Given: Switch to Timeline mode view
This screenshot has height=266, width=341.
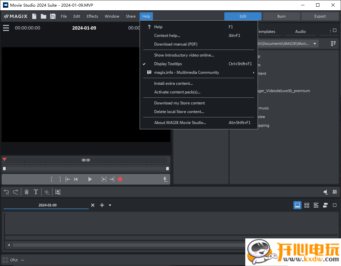Looking at the screenshot, I should [x=316, y=205].
